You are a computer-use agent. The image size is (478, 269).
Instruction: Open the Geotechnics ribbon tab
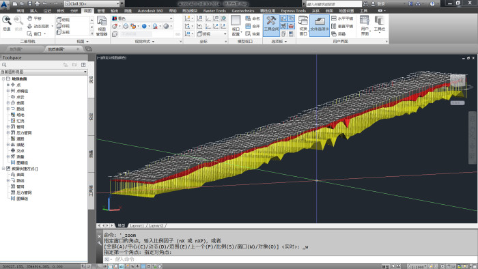(243, 11)
